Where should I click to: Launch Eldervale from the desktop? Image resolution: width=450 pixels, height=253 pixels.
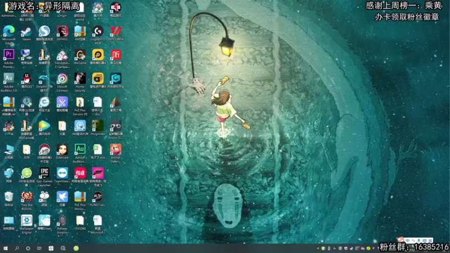click(62, 150)
